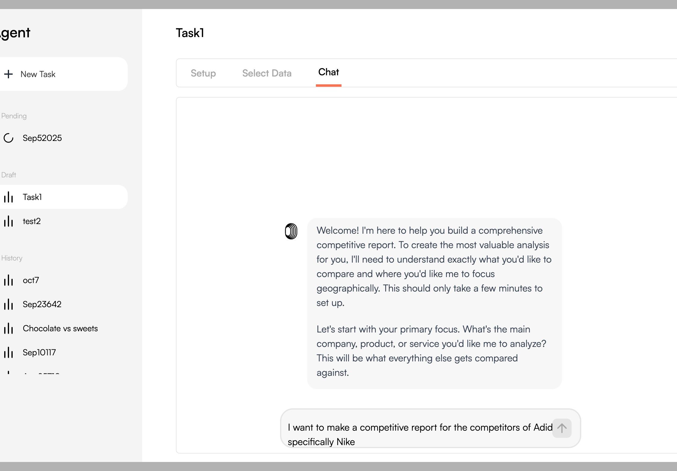The image size is (677, 471).
Task: Click the bar chart icon beside Sep23642
Action: click(8, 304)
